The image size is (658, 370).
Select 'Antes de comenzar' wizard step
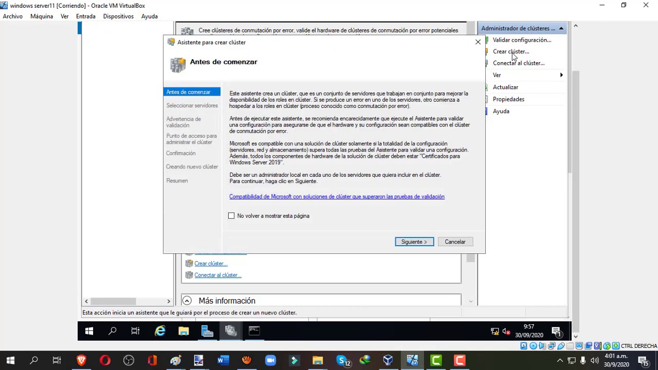pos(192,92)
